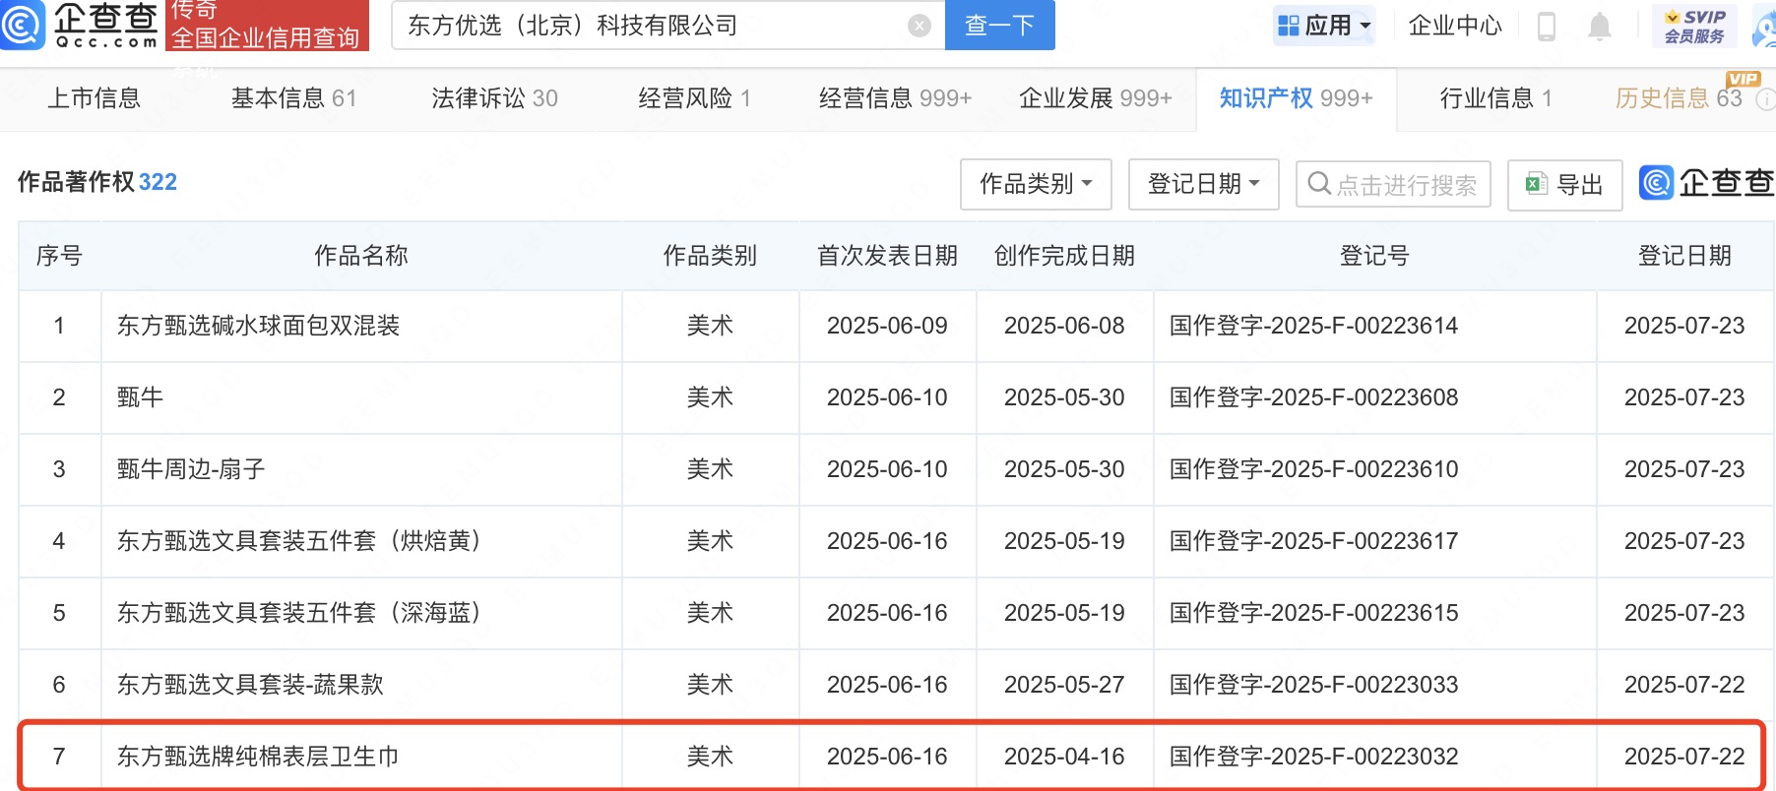Switch to the 经营信息 tab
Viewport: 1776px width, 791px height.
[894, 98]
